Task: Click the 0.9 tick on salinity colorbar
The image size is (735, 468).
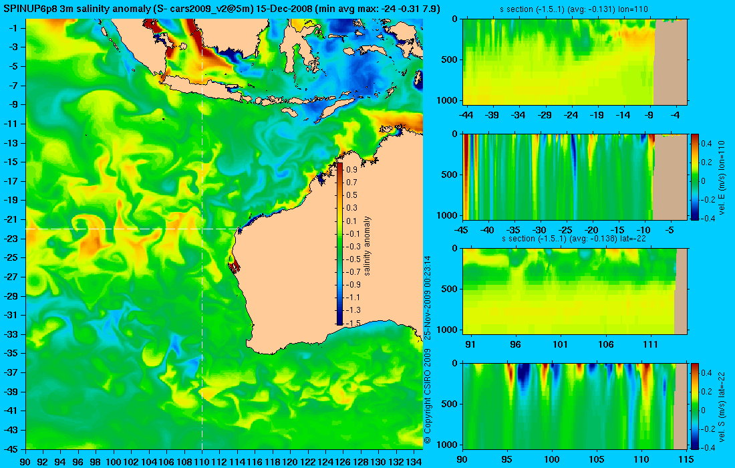Action: pos(352,169)
